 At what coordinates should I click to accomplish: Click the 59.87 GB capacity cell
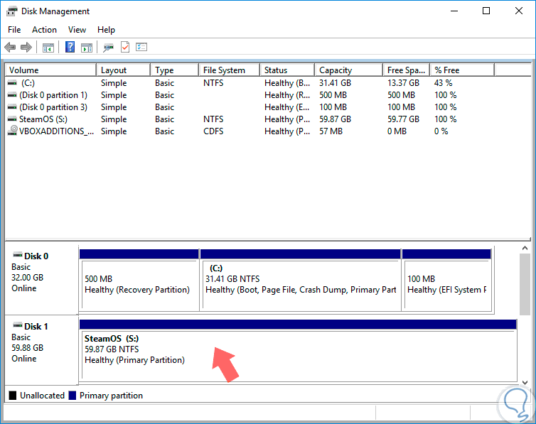pyautogui.click(x=335, y=119)
